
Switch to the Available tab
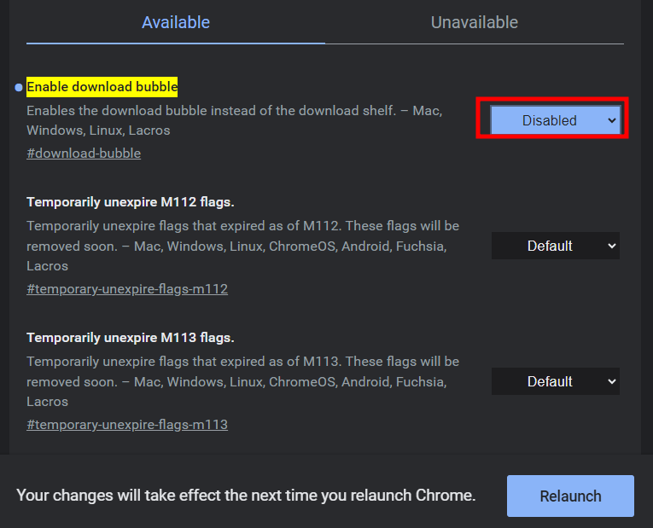pyautogui.click(x=176, y=22)
